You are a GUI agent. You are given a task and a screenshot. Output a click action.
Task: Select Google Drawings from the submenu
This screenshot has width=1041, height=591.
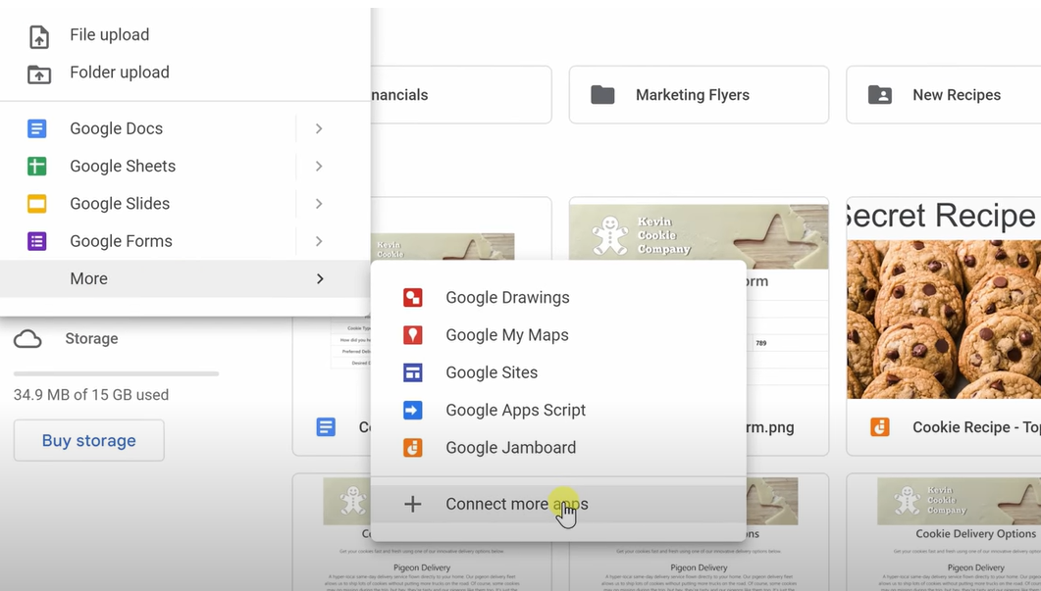[x=507, y=297]
